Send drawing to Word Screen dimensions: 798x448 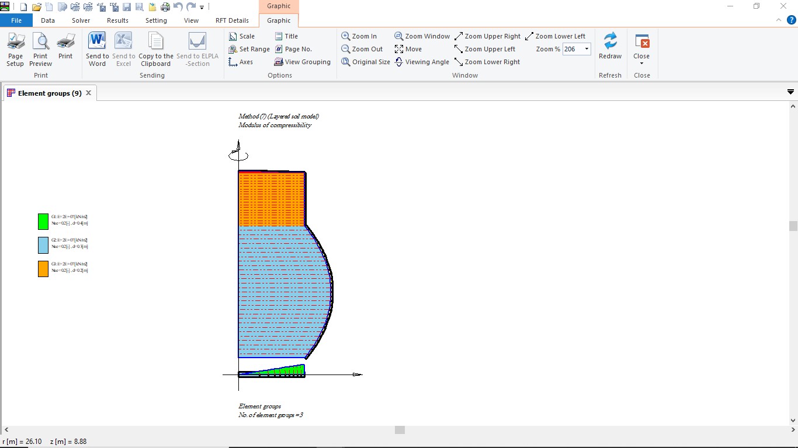tap(97, 49)
